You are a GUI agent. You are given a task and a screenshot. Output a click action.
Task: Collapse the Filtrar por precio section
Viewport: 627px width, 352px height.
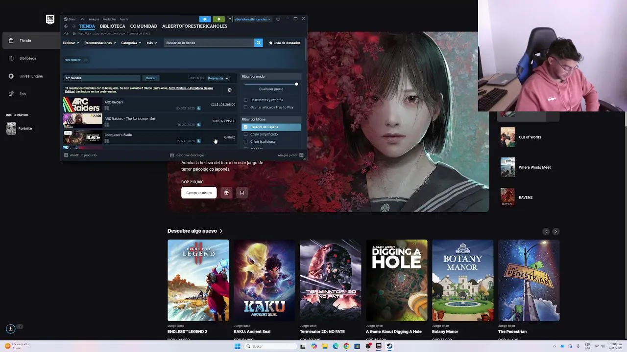click(x=270, y=76)
